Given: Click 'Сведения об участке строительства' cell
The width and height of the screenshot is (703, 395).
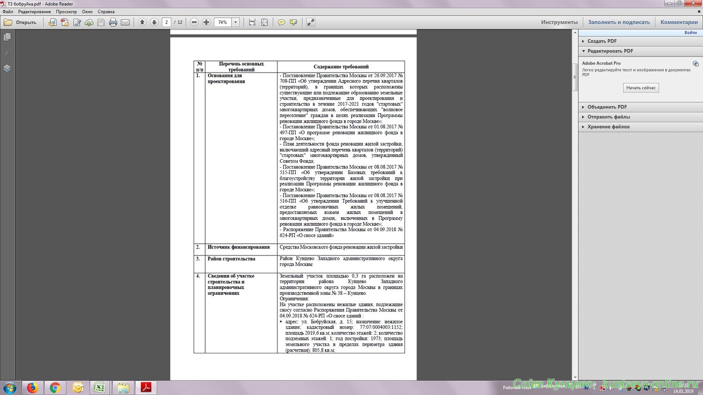Looking at the screenshot, I should click(241, 313).
